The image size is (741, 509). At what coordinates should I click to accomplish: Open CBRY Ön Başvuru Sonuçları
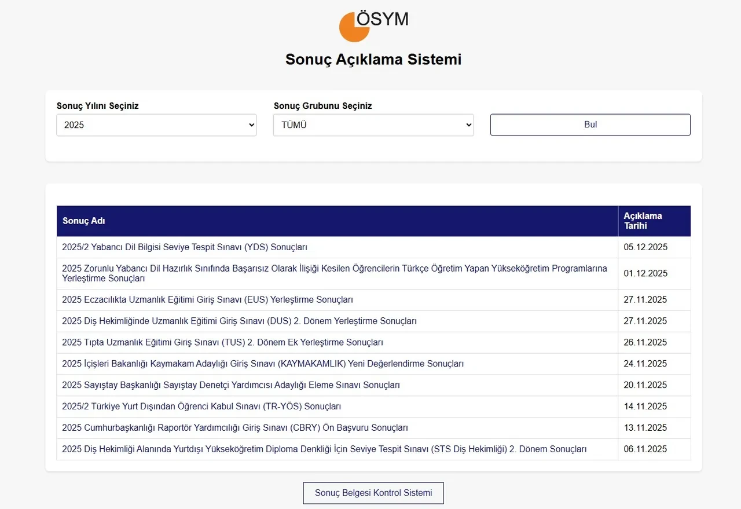click(235, 429)
